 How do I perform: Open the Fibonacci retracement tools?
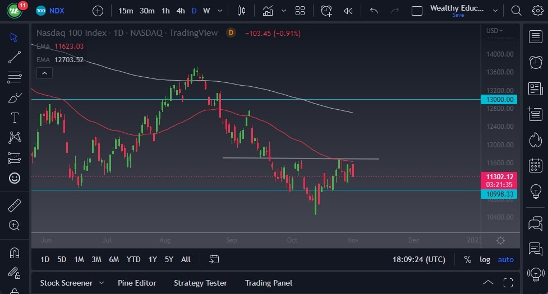click(x=15, y=77)
